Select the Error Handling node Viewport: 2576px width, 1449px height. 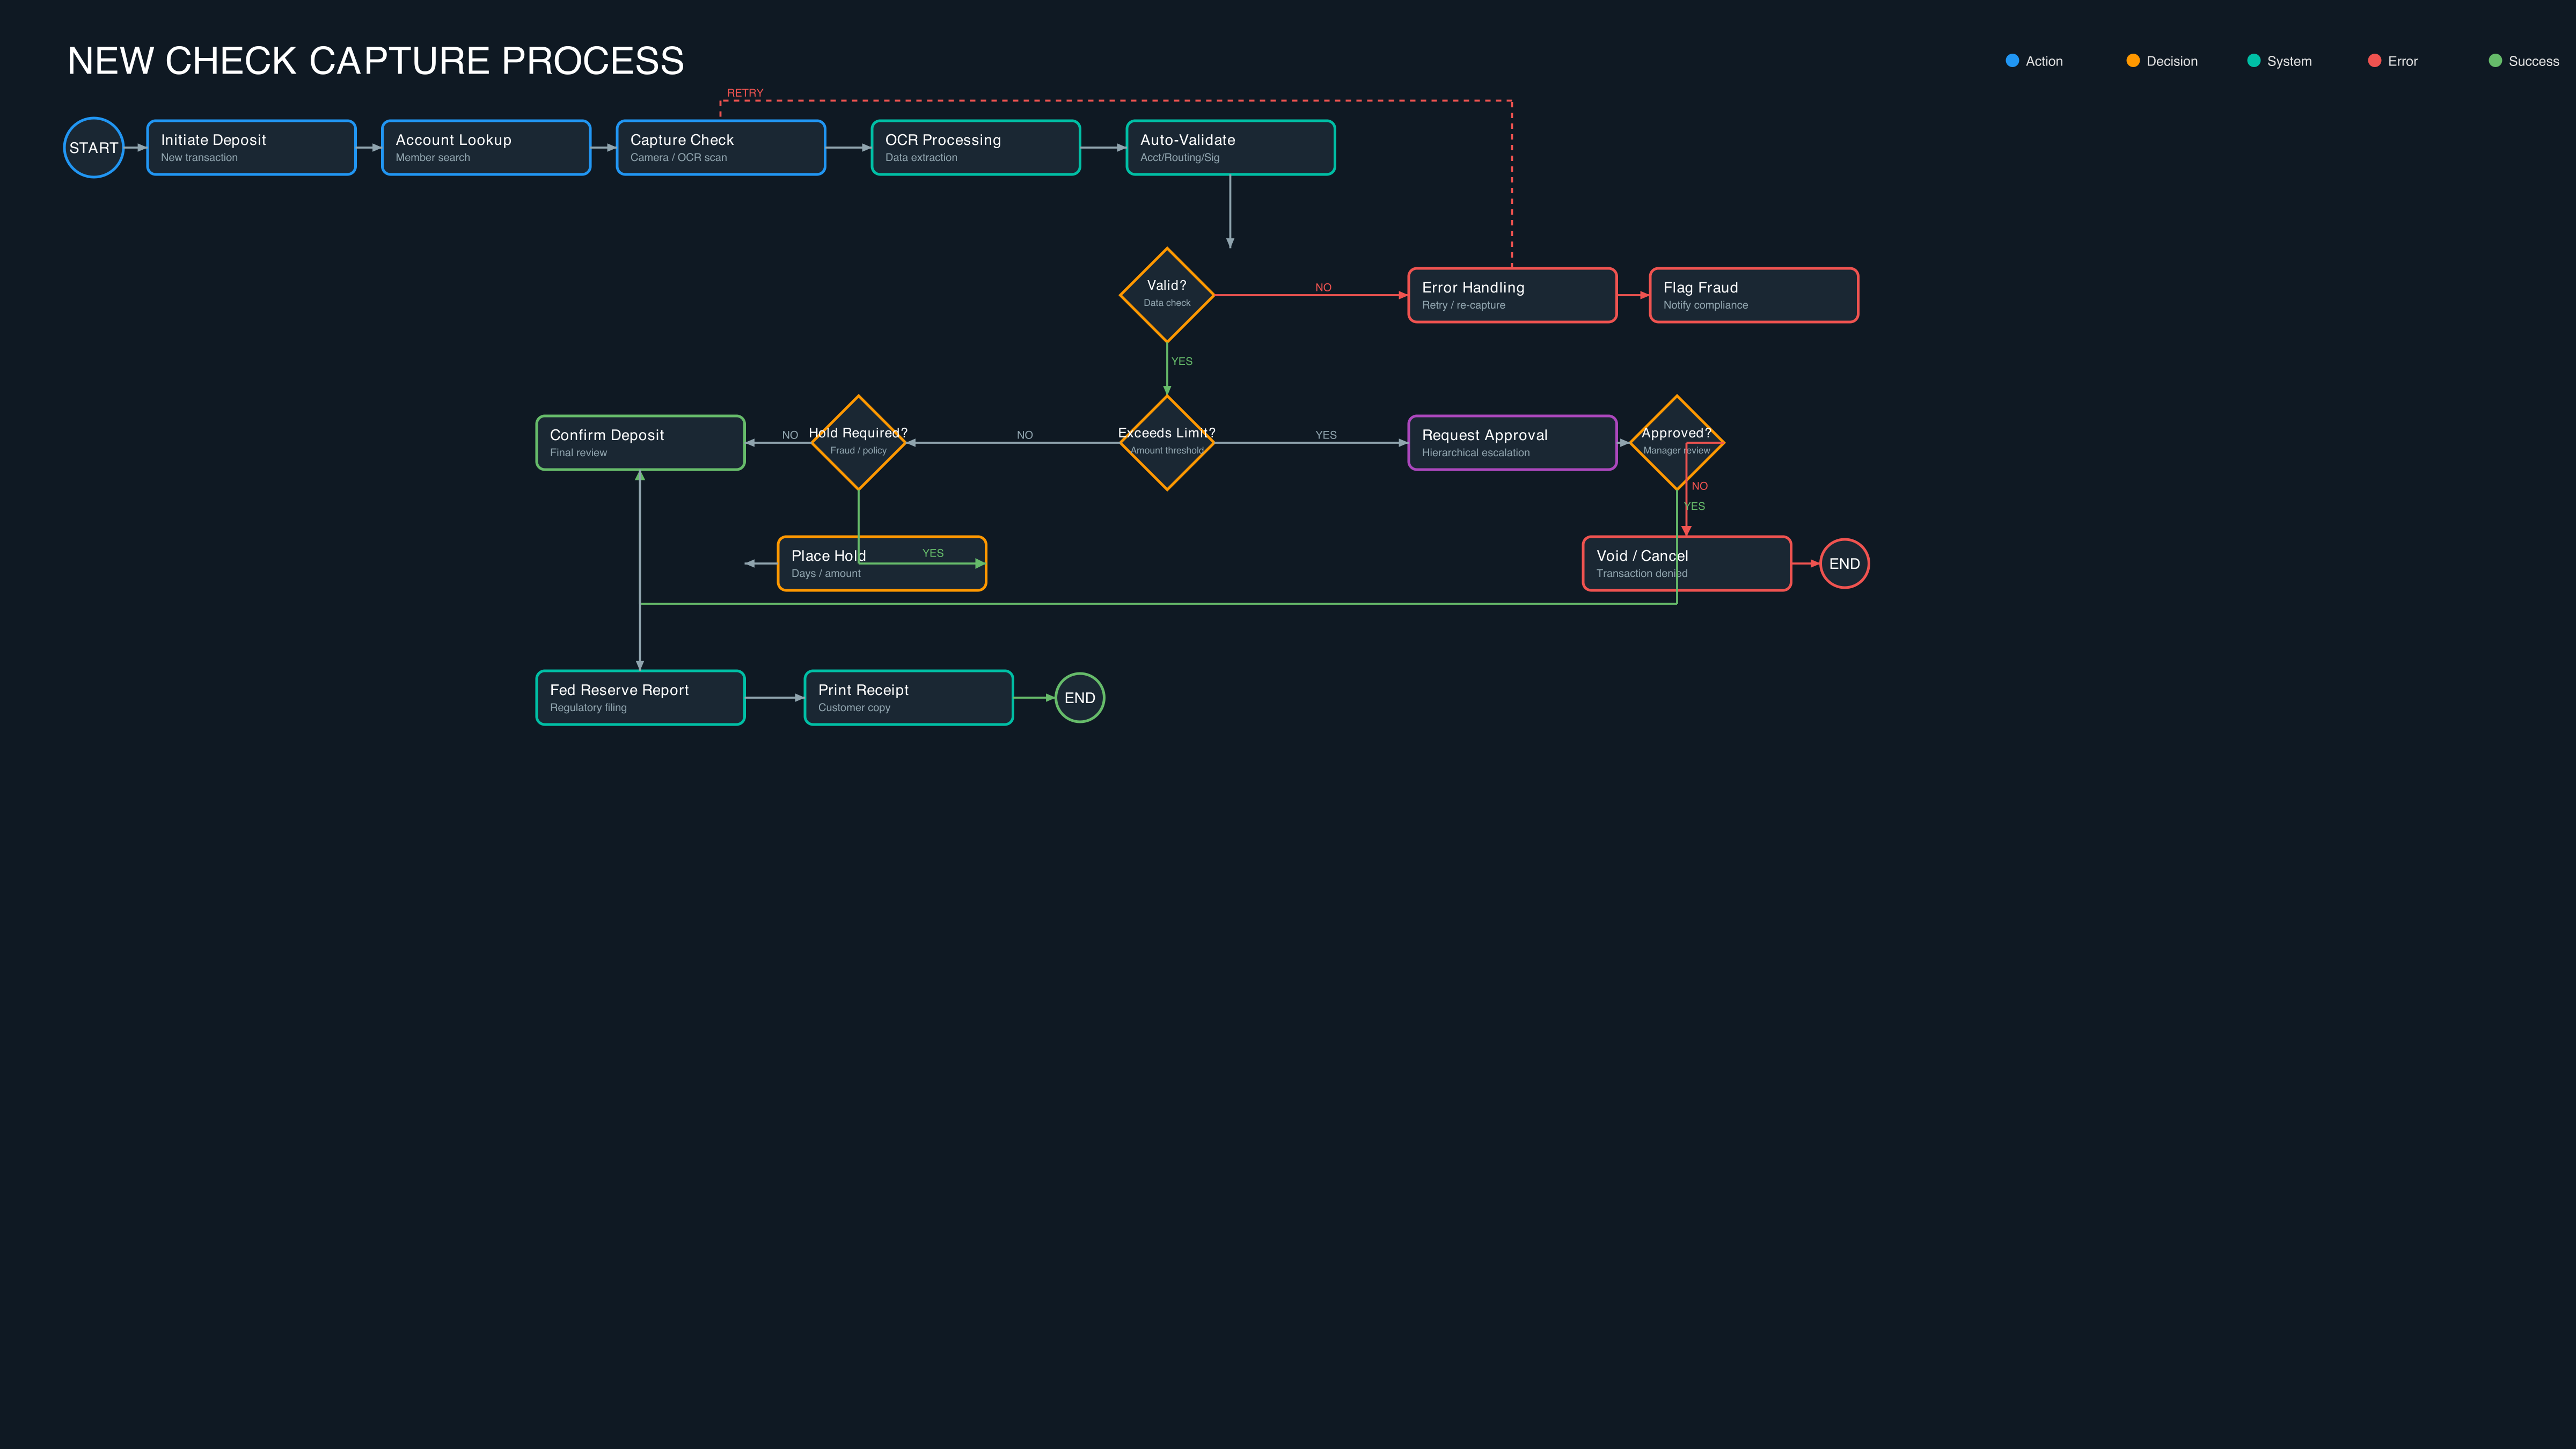coord(1512,295)
